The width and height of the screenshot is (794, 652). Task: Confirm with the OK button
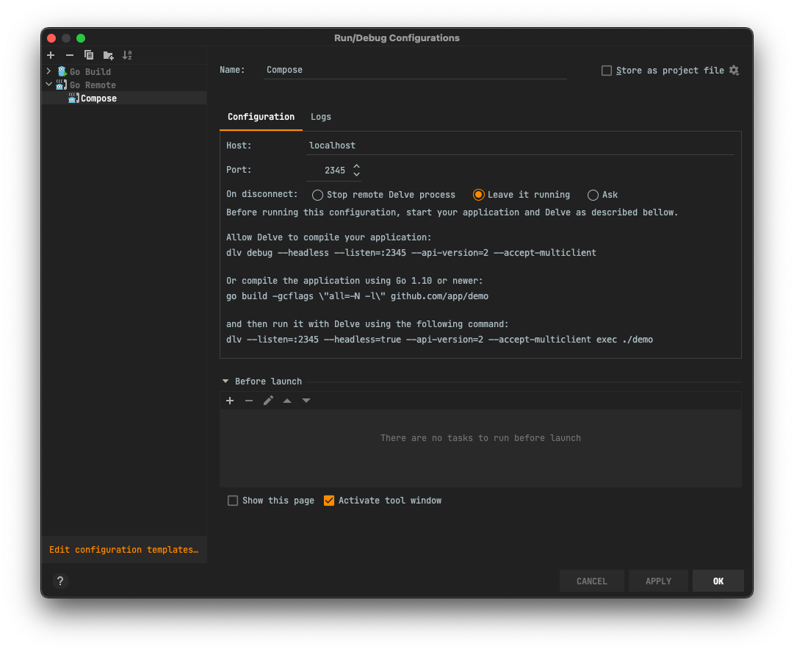(718, 581)
